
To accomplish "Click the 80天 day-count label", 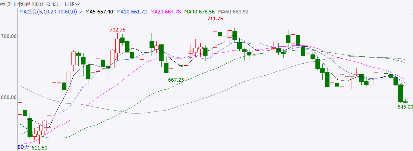I will pos(23,147).
